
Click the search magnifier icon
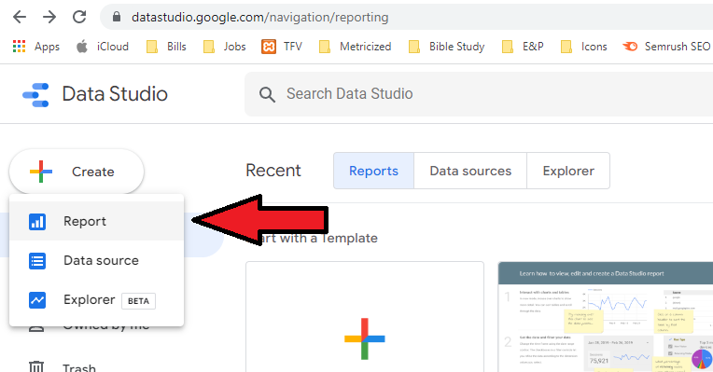pyautogui.click(x=267, y=94)
